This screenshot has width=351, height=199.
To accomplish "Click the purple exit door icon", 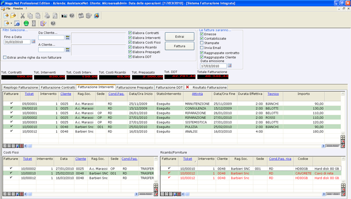I will coord(43,23).
